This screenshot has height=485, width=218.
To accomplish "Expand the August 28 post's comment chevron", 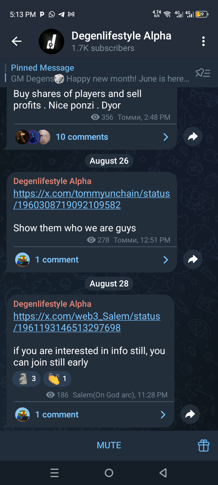I will coord(163,415).
